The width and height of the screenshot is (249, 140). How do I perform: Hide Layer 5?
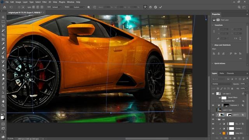click(x=213, y=115)
